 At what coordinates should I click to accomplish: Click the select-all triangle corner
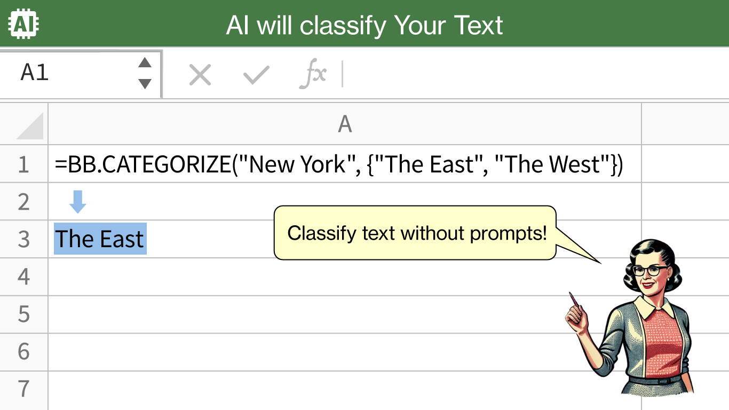30,126
